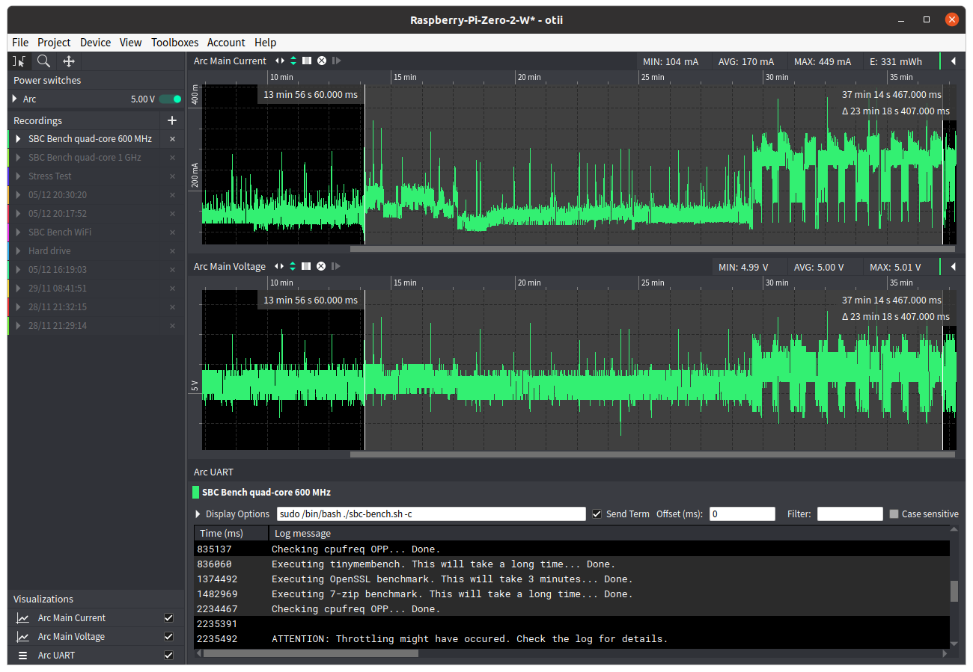
Task: Click the Log message column header
Action: pos(609,533)
